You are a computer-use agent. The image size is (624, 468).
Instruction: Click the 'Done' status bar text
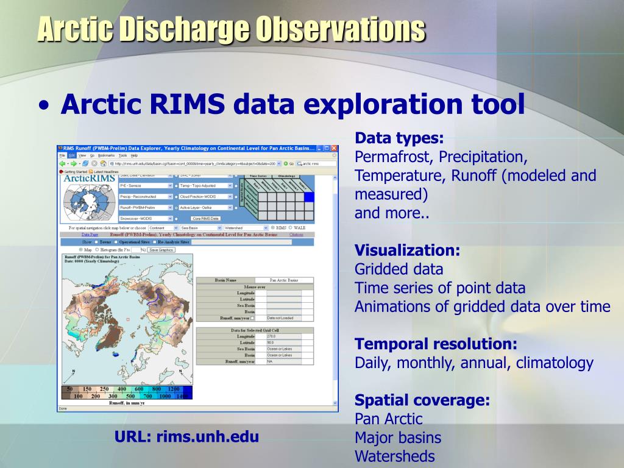[63, 408]
